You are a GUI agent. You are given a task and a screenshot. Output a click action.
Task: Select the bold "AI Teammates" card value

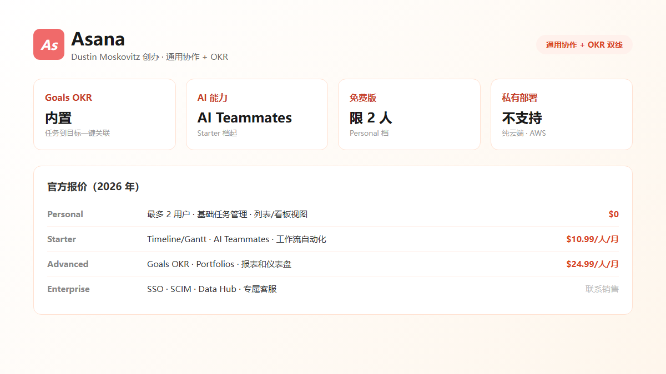coord(245,117)
